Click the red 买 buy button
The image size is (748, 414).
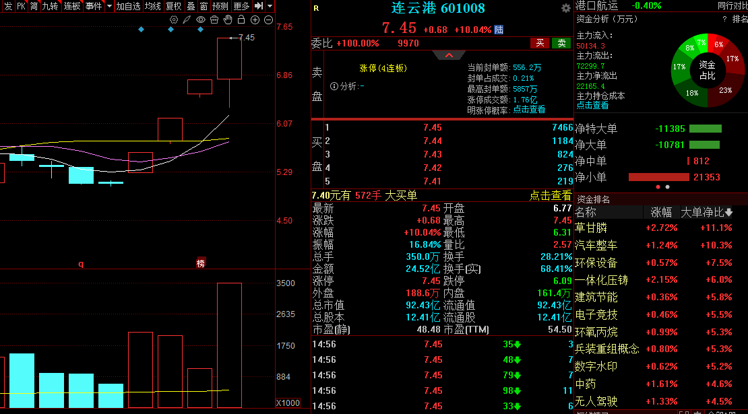pyautogui.click(x=540, y=43)
